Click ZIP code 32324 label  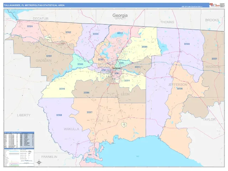point(30,26)
